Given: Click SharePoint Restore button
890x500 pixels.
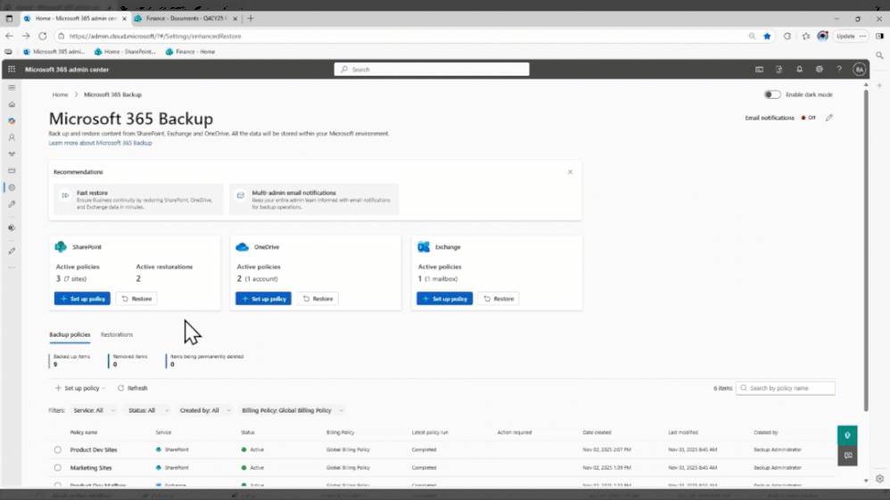Looking at the screenshot, I should coord(136,299).
